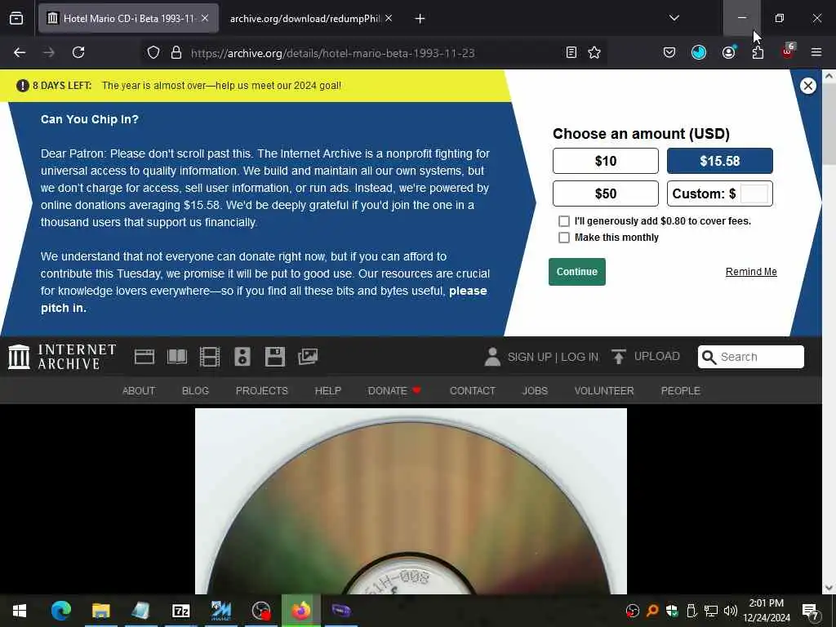Expand the list all tabs dropdown
This screenshot has height=627, width=836.
coord(674,18)
